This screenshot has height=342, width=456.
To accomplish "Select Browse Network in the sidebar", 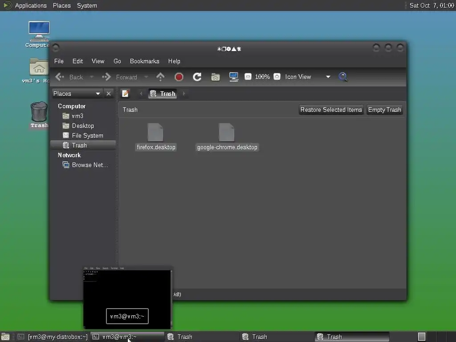I will click(x=83, y=165).
